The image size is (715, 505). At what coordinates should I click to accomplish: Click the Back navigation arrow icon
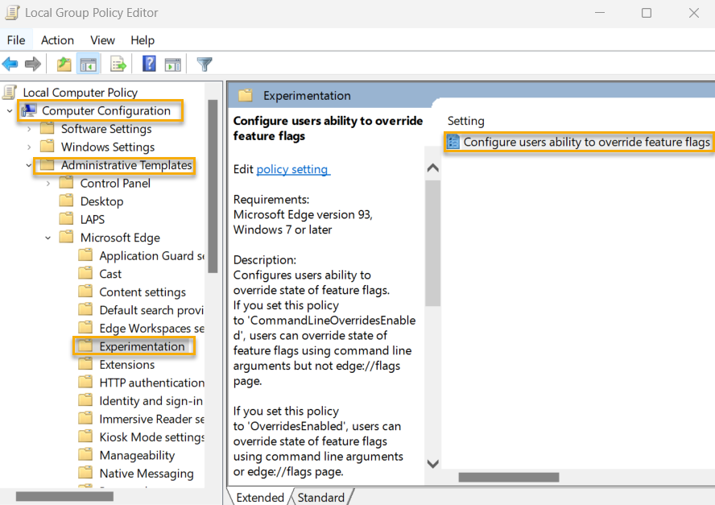[12, 64]
